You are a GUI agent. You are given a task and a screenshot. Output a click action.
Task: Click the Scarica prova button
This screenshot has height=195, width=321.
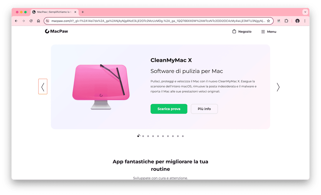[169, 109]
